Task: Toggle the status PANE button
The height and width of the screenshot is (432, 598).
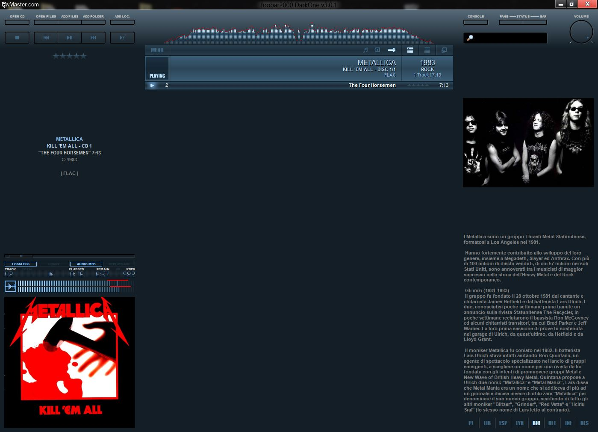Action: pos(511,22)
